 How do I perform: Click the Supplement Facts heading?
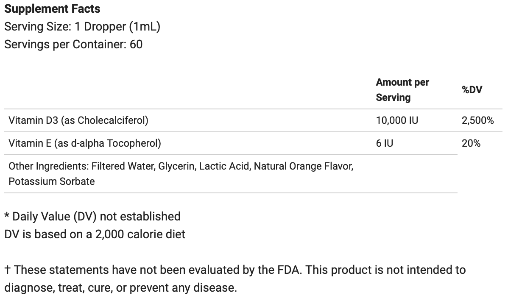pyautogui.click(x=52, y=9)
